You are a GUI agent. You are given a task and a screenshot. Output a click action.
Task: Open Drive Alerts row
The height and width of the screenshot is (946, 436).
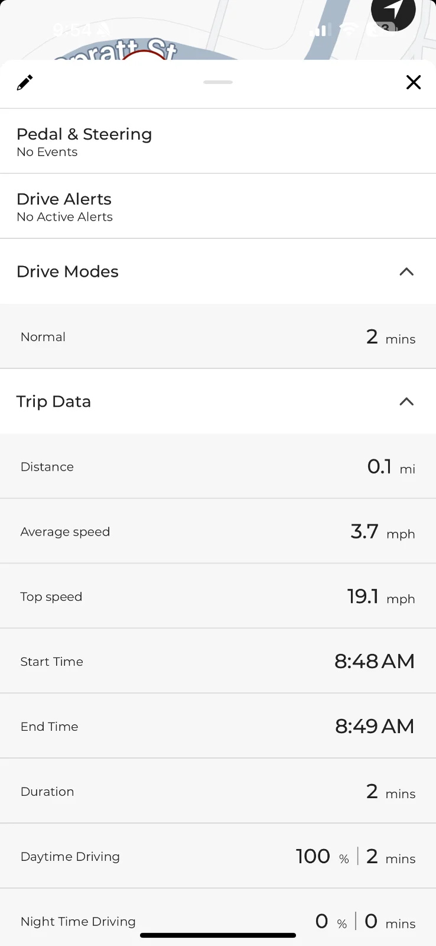218,206
